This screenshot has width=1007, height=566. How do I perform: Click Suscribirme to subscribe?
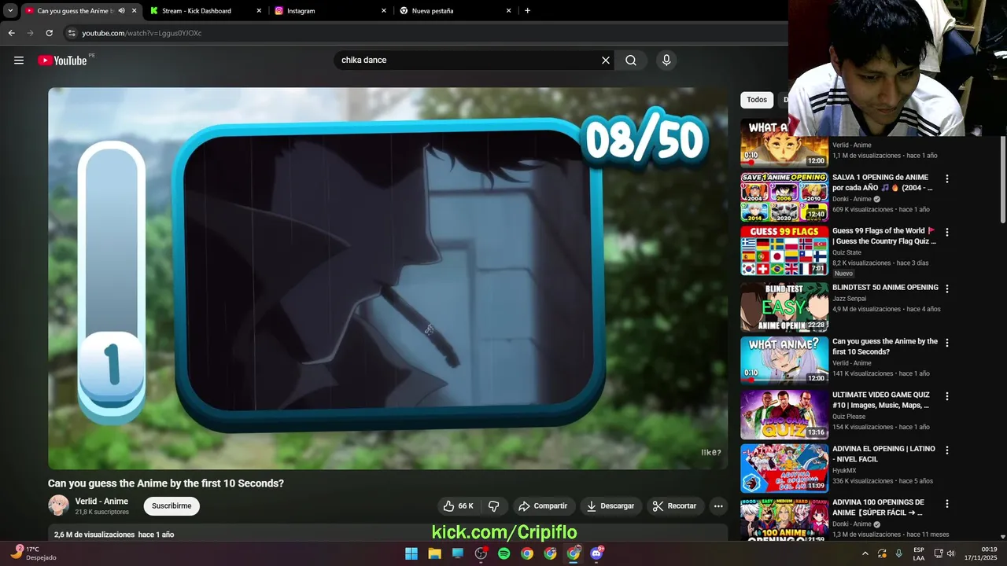tap(172, 506)
